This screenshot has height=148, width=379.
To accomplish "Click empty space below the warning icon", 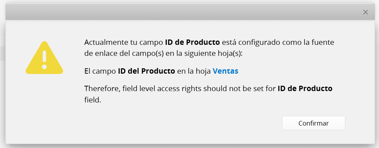I will tap(44, 107).
